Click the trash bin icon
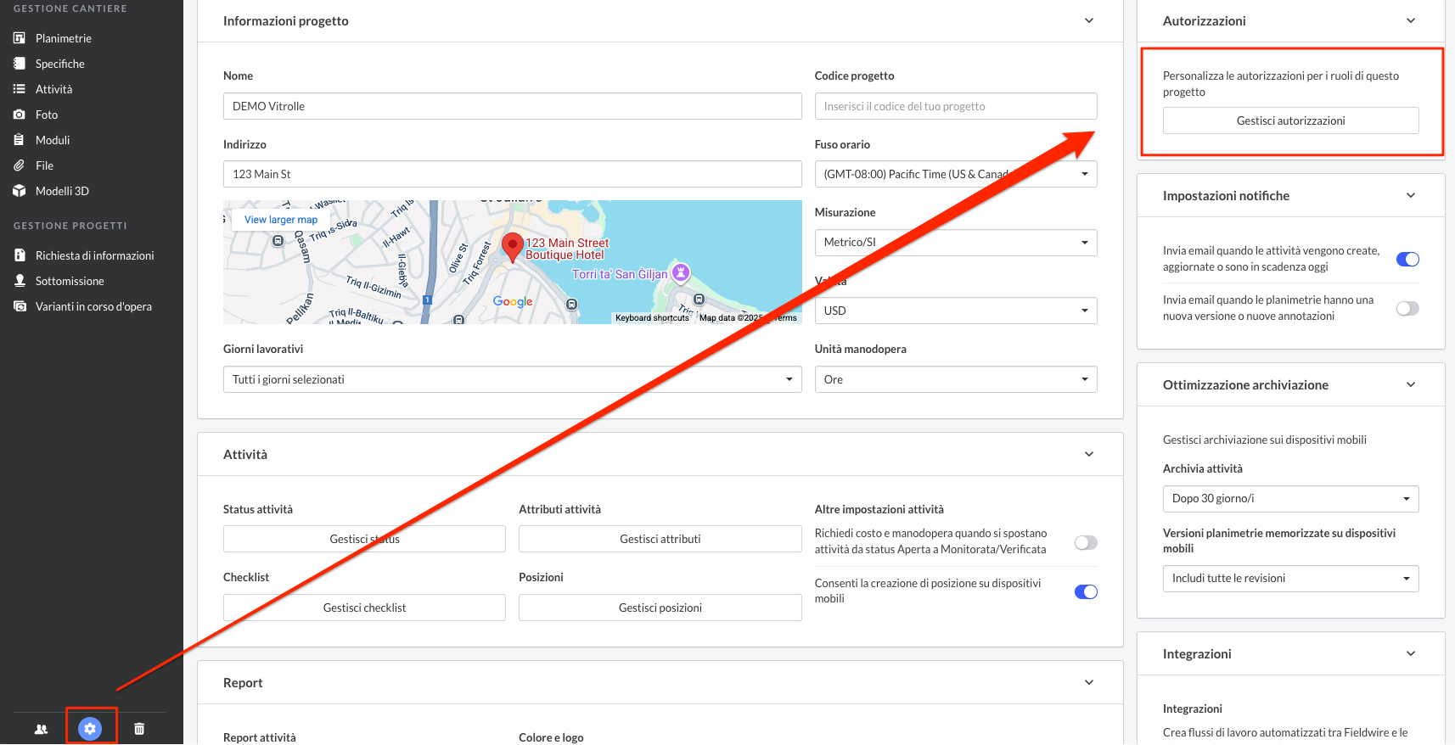 (x=139, y=728)
